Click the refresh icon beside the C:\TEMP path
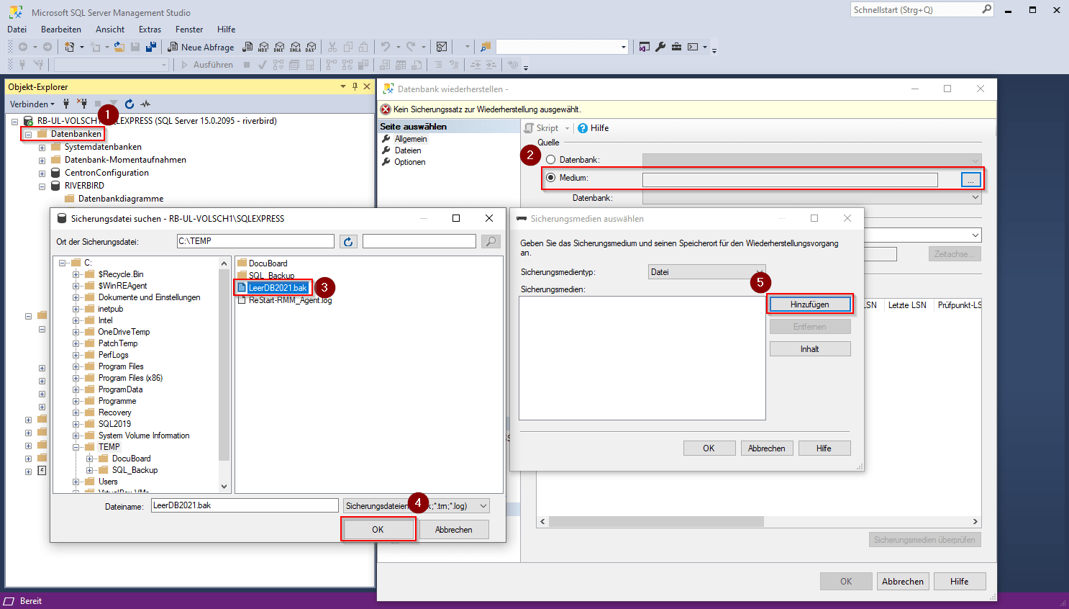The height and width of the screenshot is (609, 1069). (348, 242)
